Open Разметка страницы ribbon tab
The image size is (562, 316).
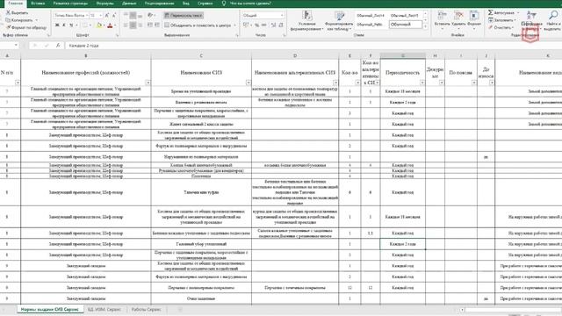70,4
